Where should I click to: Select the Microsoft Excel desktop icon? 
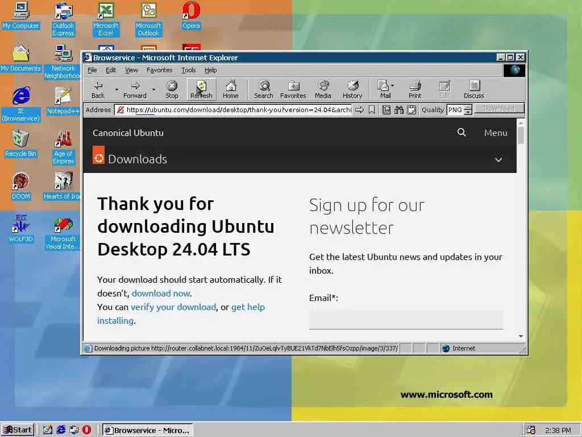(106, 19)
